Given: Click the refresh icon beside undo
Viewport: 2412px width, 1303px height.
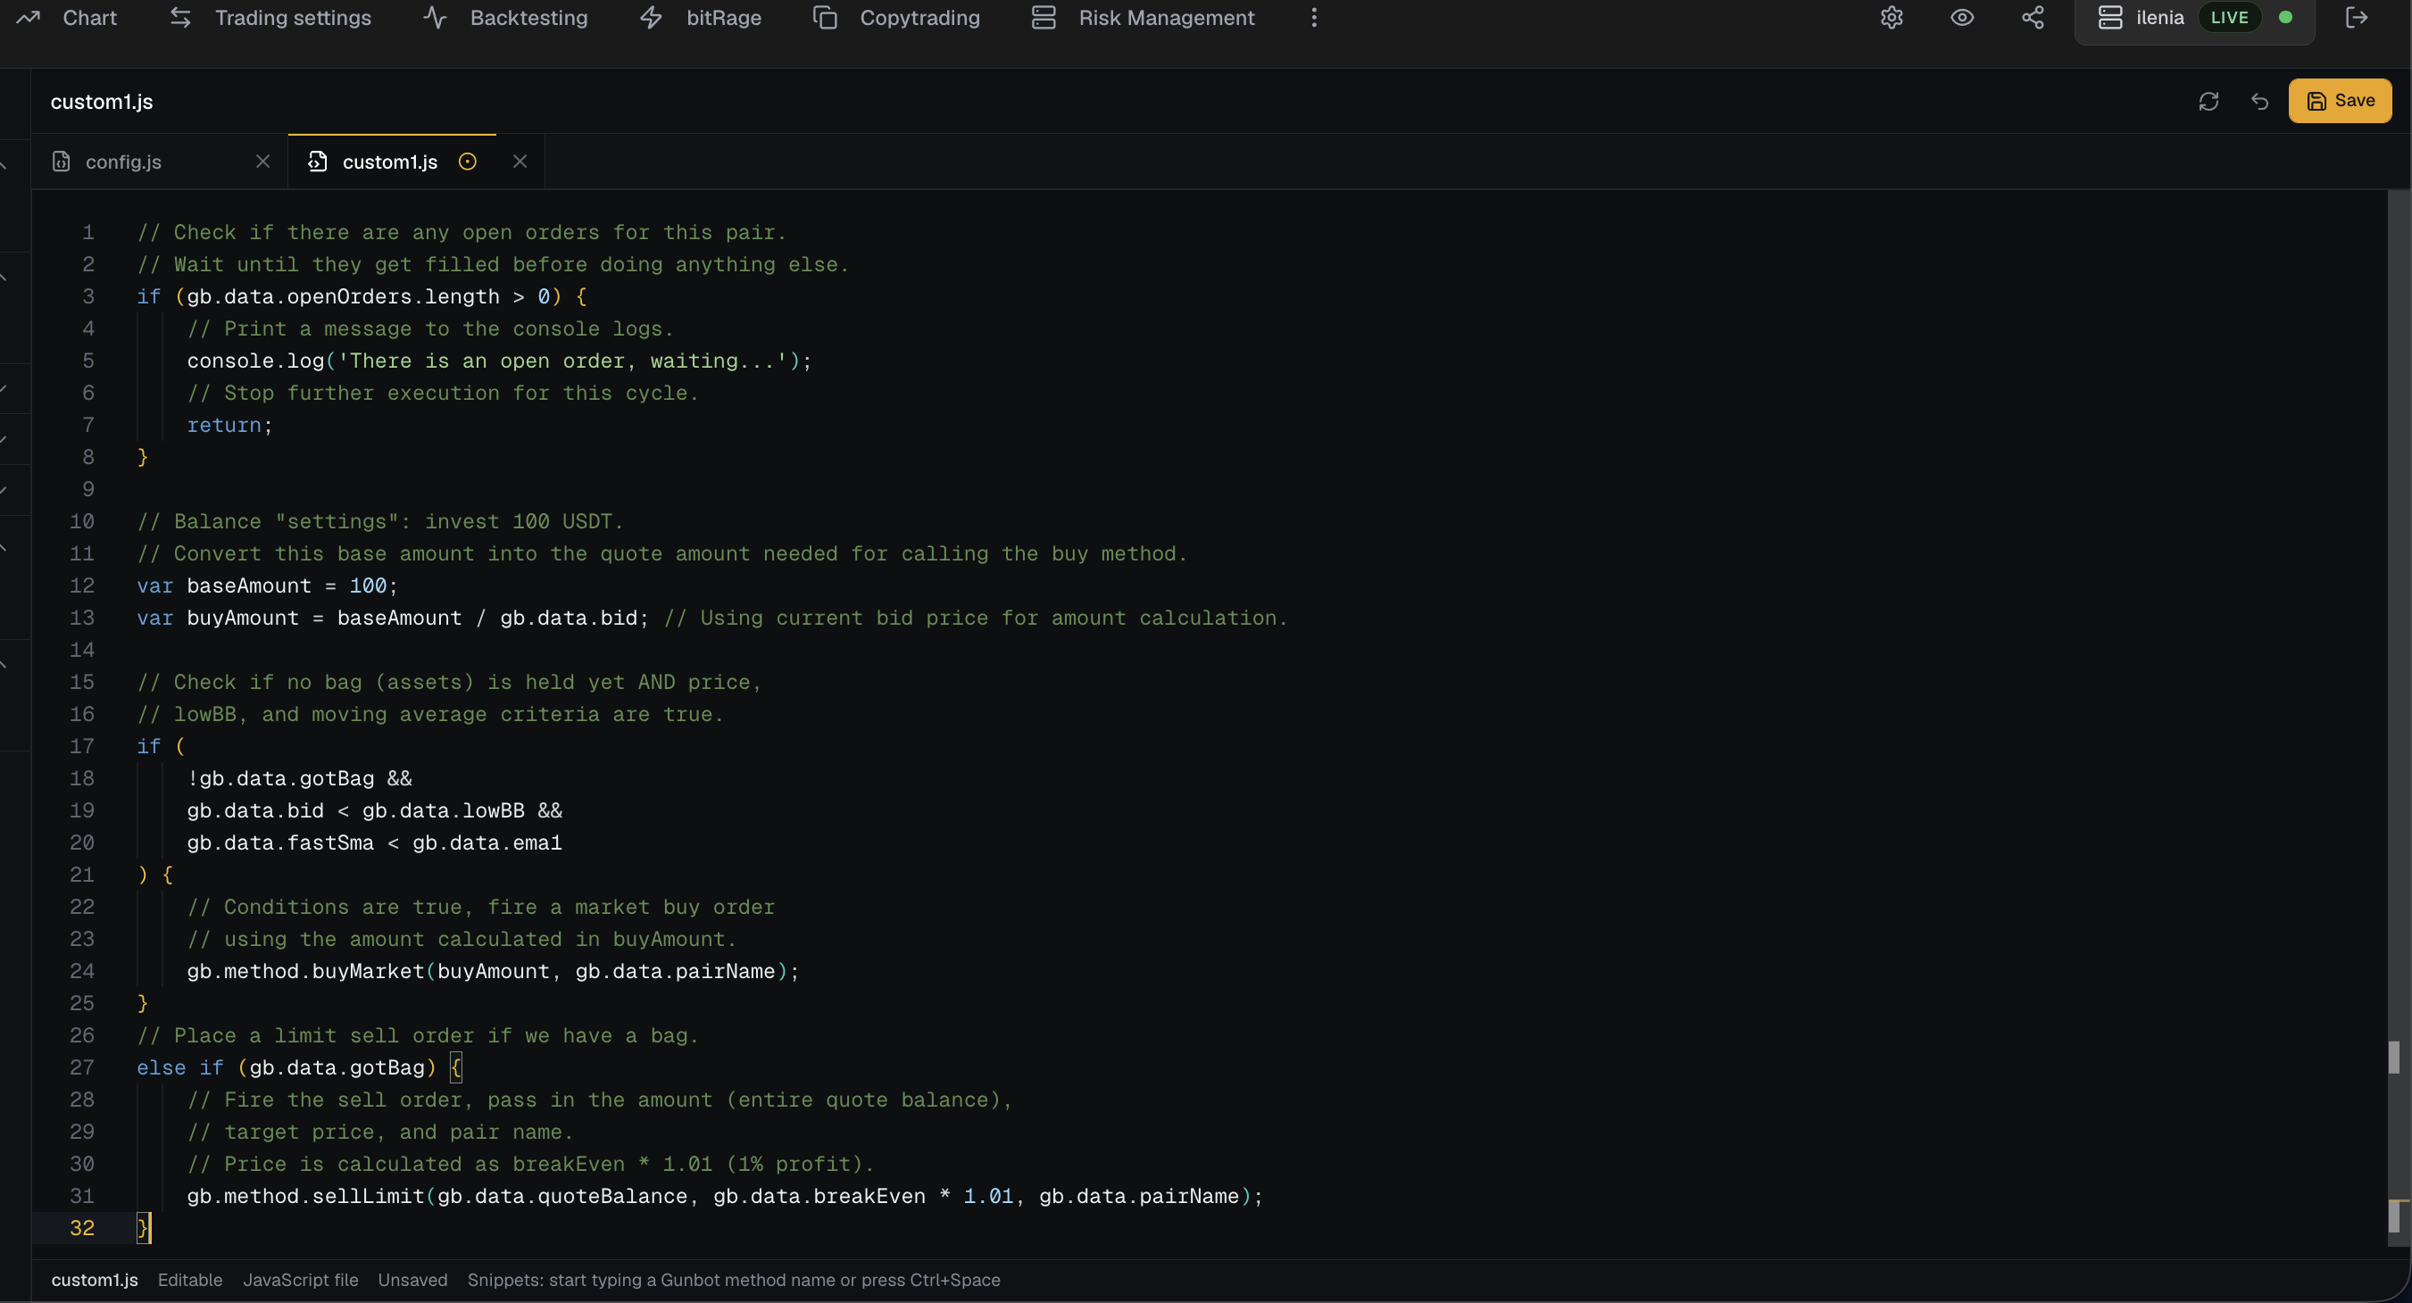Looking at the screenshot, I should pyautogui.click(x=2208, y=101).
